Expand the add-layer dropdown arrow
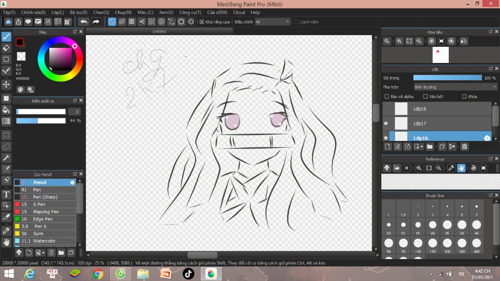 click(422, 147)
